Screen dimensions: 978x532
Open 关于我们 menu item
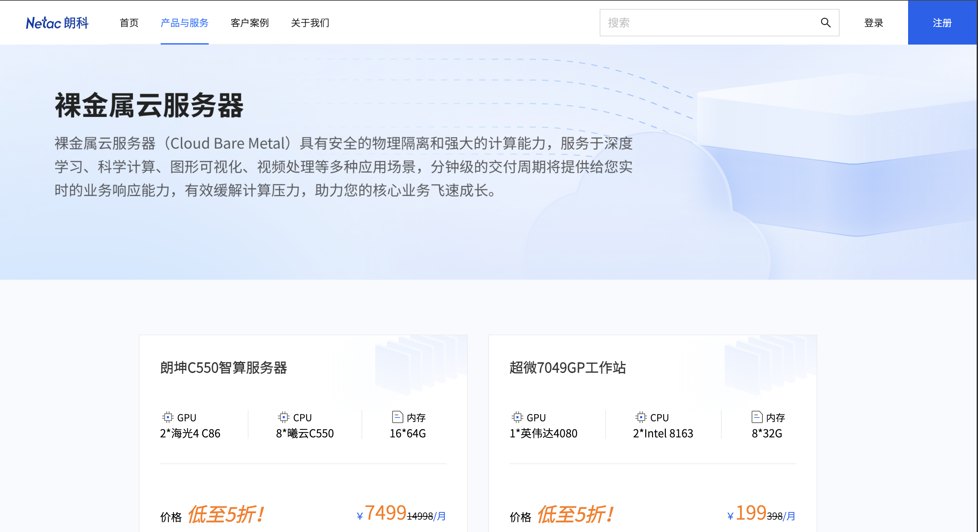tap(310, 23)
